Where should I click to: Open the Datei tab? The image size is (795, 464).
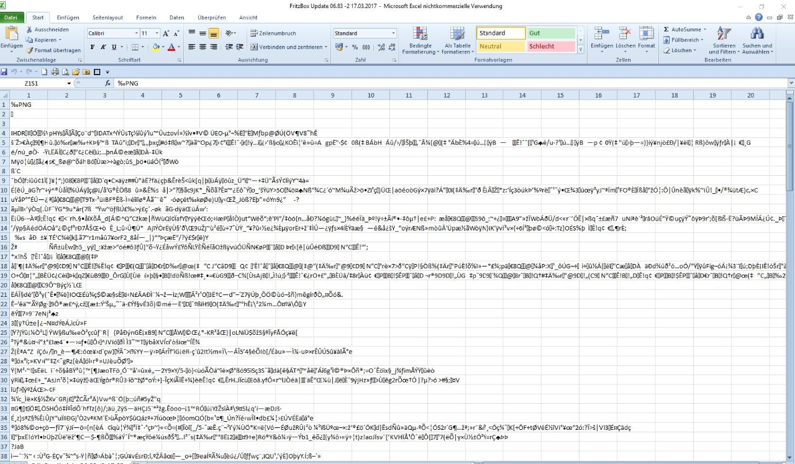tap(11, 17)
